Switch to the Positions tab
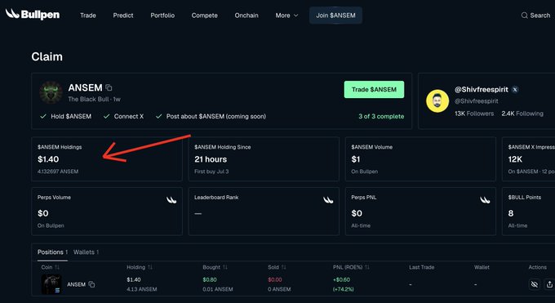Image resolution: width=555 pixels, height=303 pixels. tap(52, 252)
